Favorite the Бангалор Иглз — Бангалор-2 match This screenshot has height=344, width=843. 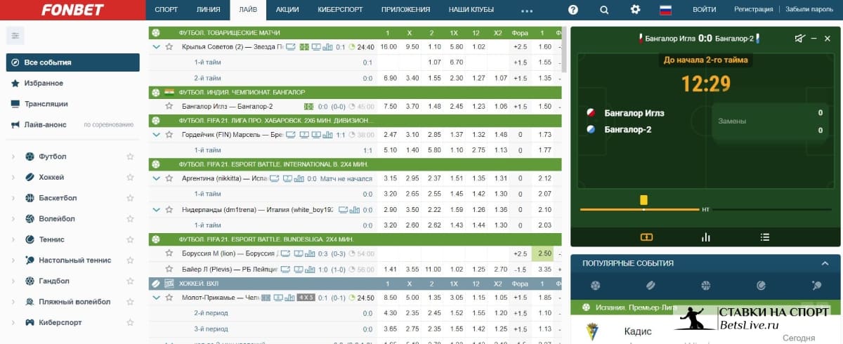(x=169, y=107)
